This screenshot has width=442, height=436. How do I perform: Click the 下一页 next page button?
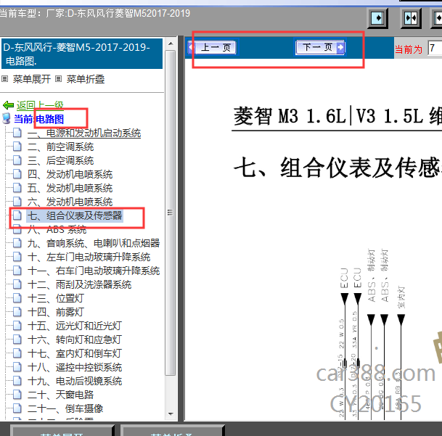(320, 47)
